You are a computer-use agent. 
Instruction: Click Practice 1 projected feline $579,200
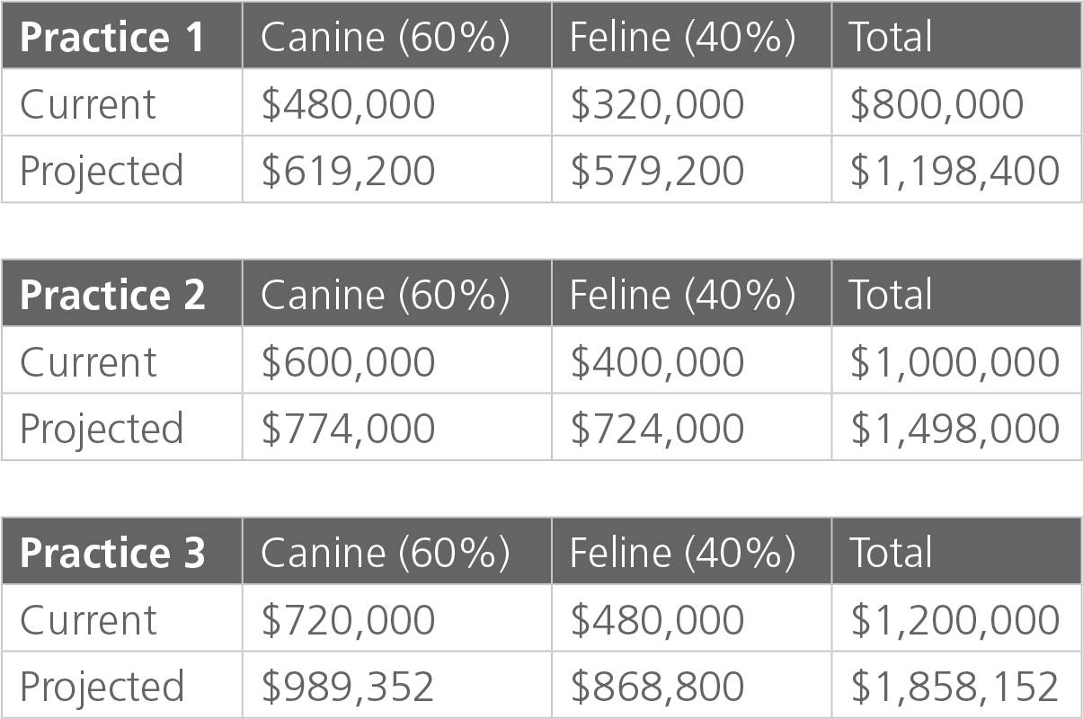click(657, 171)
